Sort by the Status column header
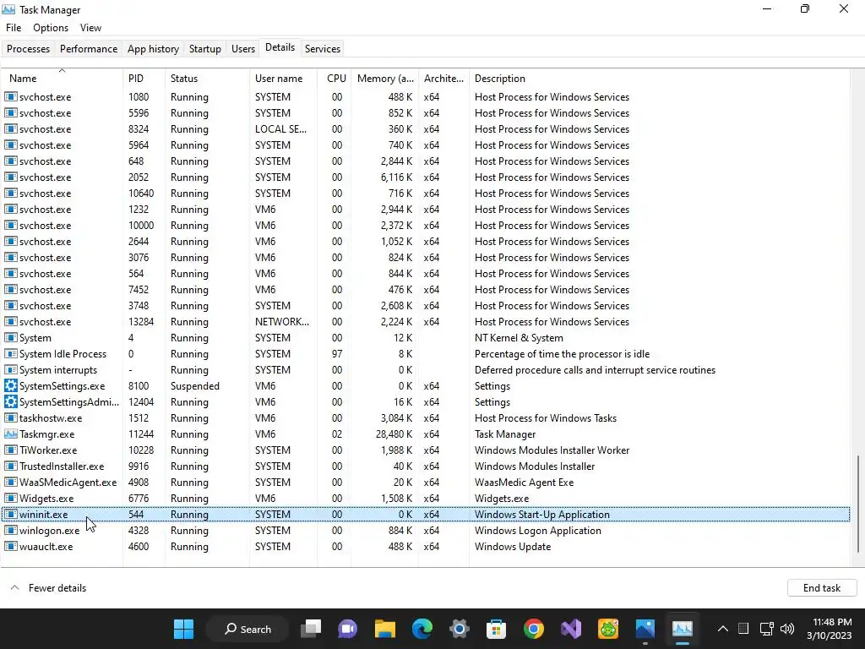This screenshot has width=865, height=649. pyautogui.click(x=207, y=79)
